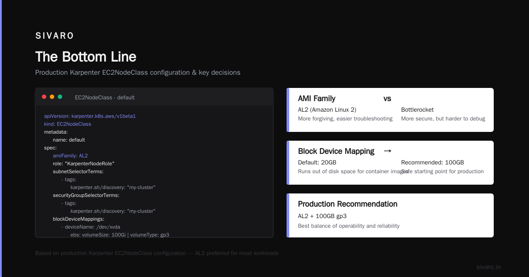Click the arrow icon beside Block Device Mapping
The width and height of the screenshot is (529, 277).
387,151
